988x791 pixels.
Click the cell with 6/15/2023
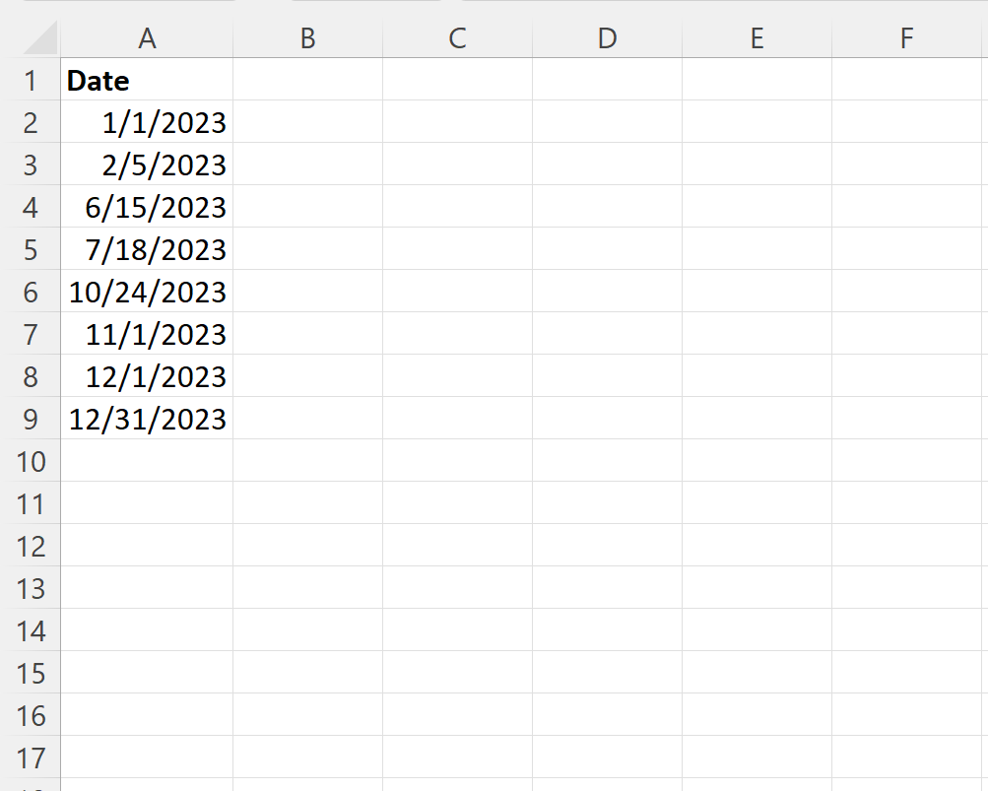coord(147,206)
